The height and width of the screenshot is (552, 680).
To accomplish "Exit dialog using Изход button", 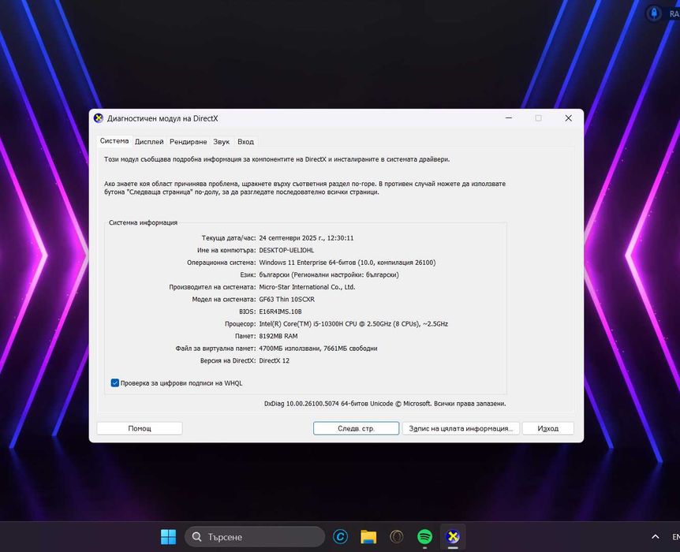I will 547,428.
